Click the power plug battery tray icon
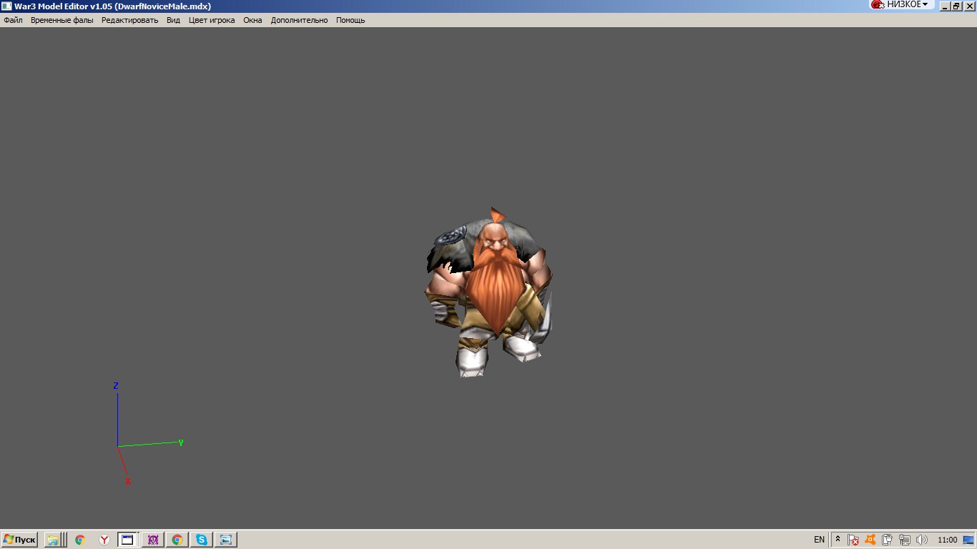Screen dimensions: 977x549 [888, 540]
